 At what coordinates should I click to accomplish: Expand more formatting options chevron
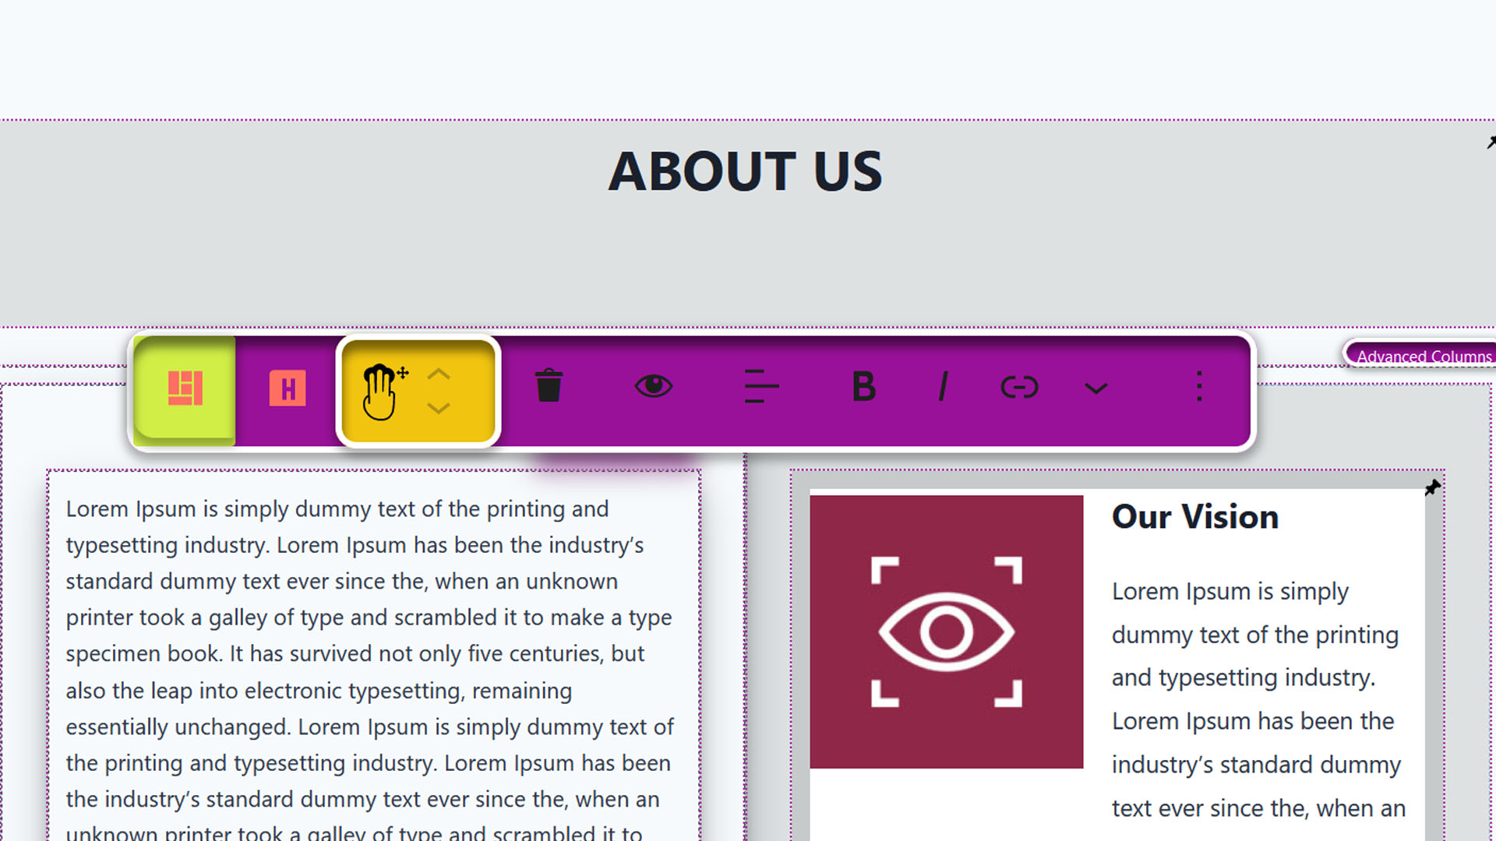[x=1096, y=388]
